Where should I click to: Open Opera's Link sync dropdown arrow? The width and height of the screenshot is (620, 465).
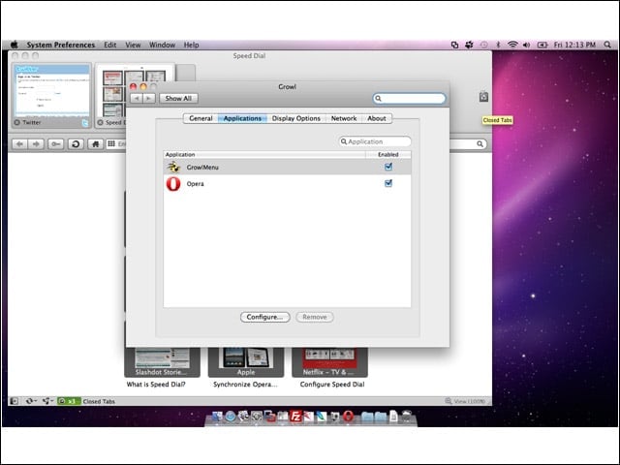point(36,401)
